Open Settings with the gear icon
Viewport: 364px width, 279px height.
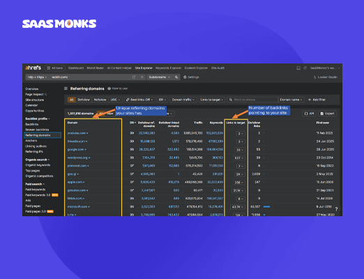(191, 77)
